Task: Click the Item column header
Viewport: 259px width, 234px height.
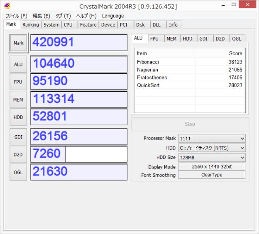Action: click(165, 54)
